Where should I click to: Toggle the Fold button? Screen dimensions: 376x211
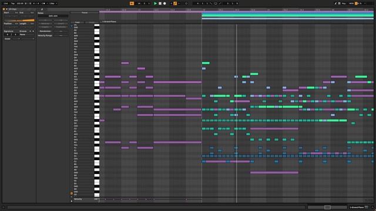point(78,22)
